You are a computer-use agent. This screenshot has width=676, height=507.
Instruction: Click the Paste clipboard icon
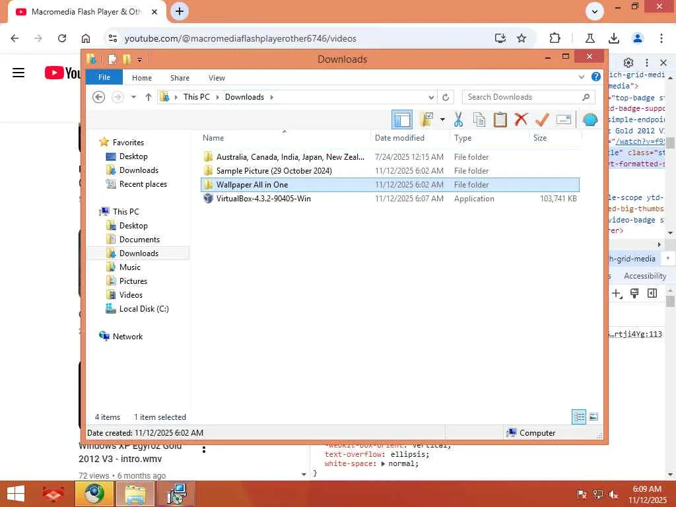click(500, 119)
